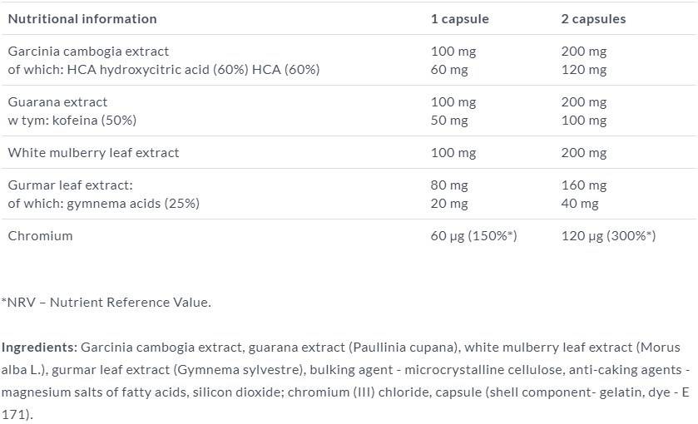The height and width of the screenshot is (424, 698).
Task: Click the "White mulberry leaf extract" row label
Action: pos(93,153)
